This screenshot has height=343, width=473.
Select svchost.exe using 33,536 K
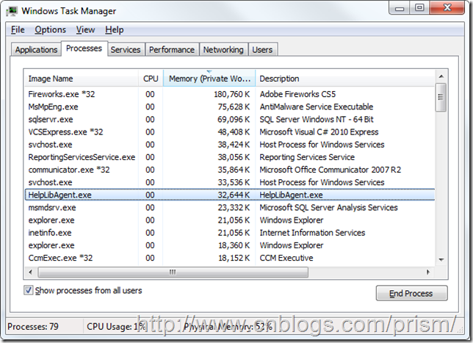230,182
